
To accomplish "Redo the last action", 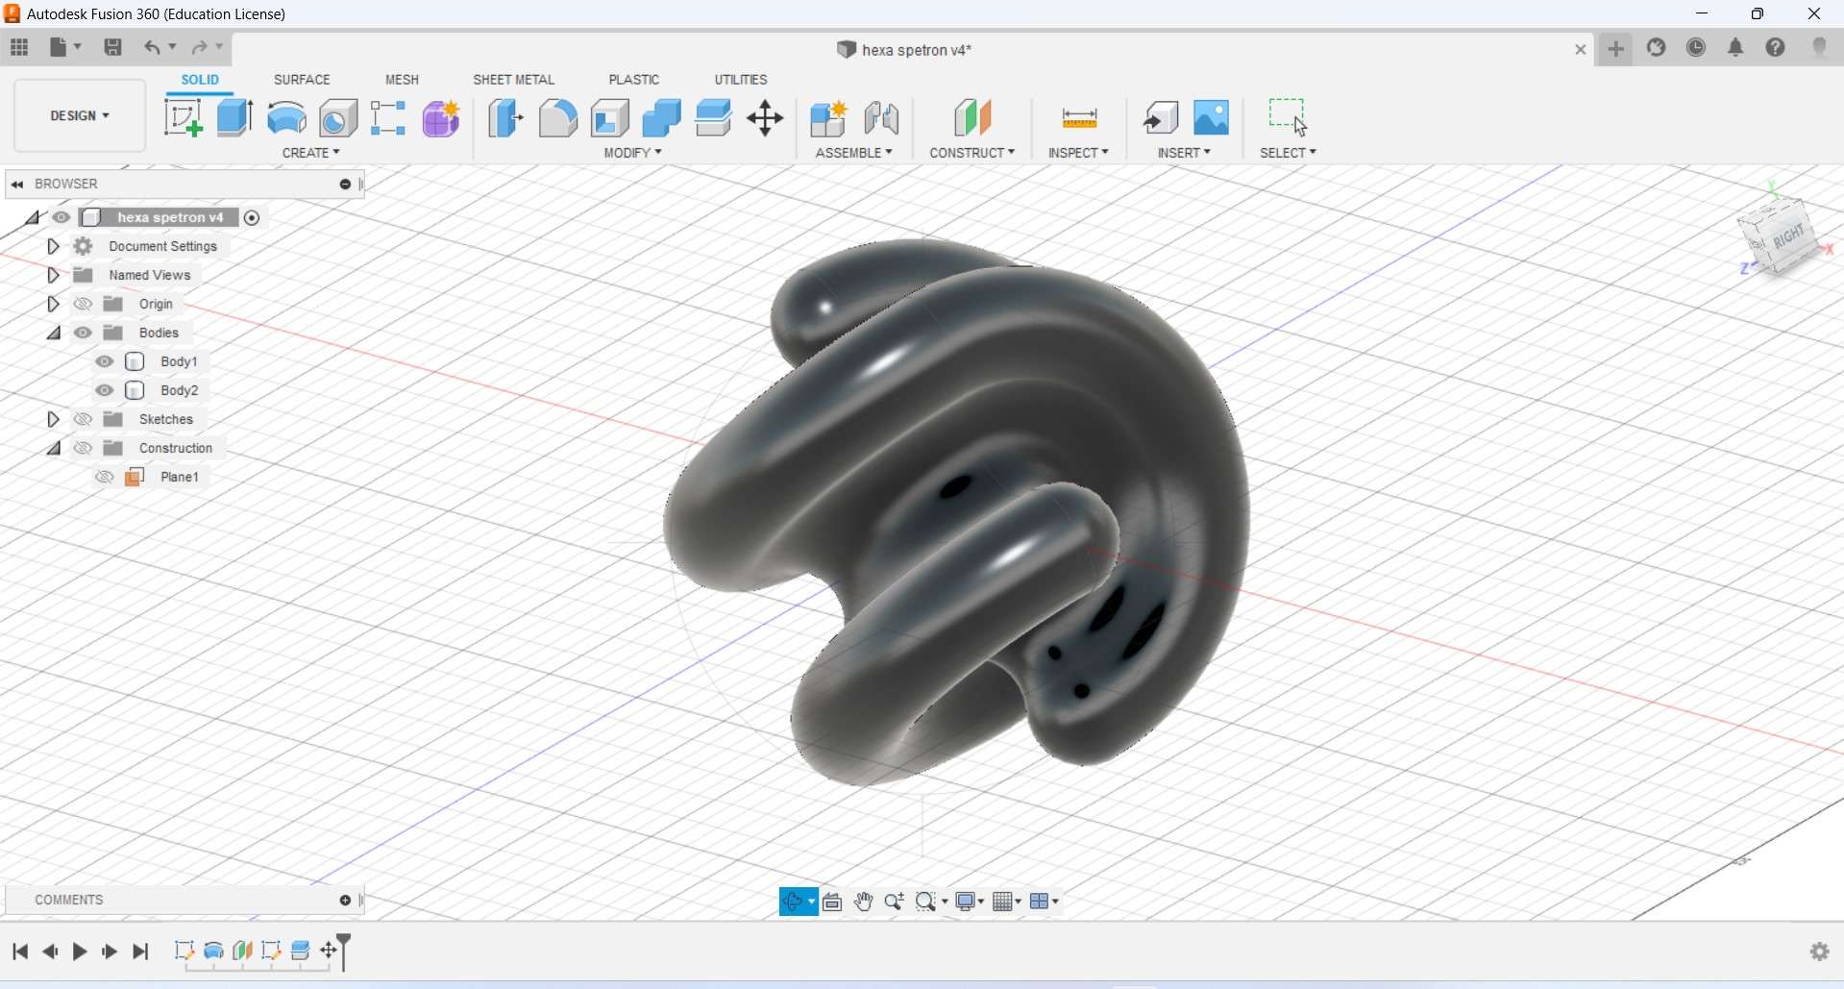I will tap(200, 47).
